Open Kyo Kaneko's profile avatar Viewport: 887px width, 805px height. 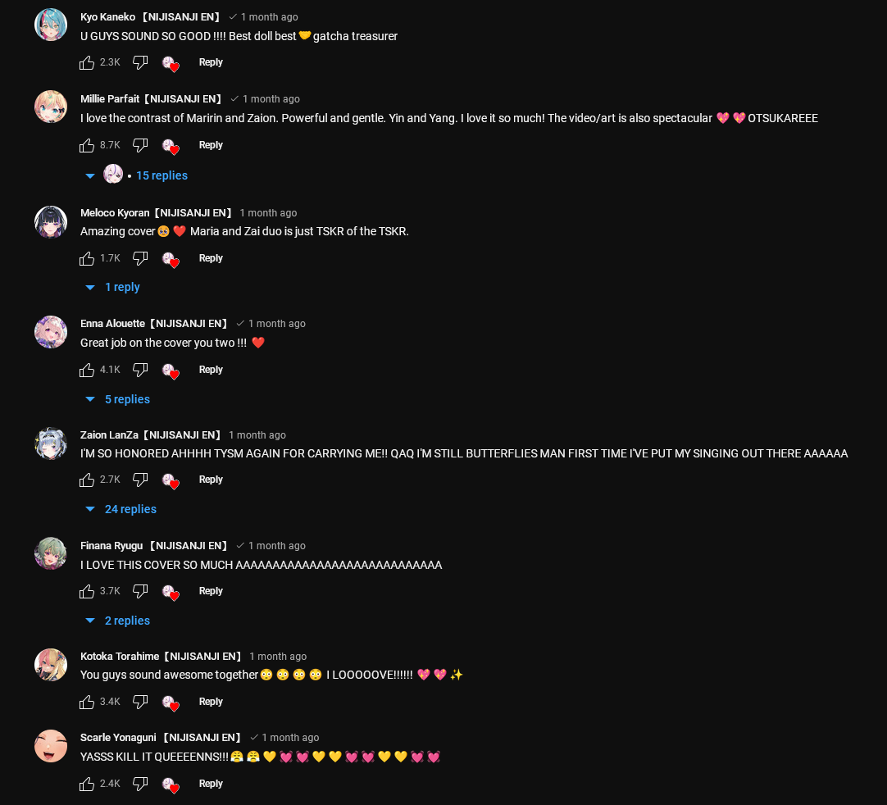point(51,25)
